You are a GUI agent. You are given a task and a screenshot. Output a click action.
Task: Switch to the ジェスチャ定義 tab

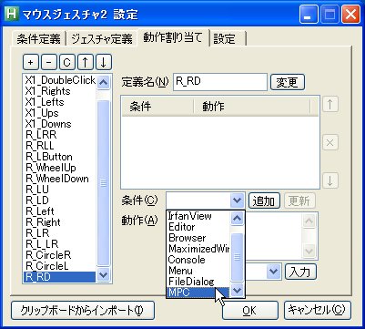[x=102, y=39]
